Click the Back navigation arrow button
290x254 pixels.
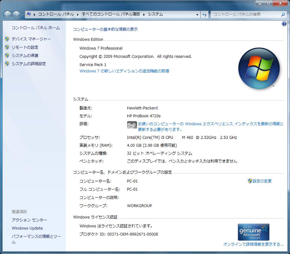click(8, 14)
